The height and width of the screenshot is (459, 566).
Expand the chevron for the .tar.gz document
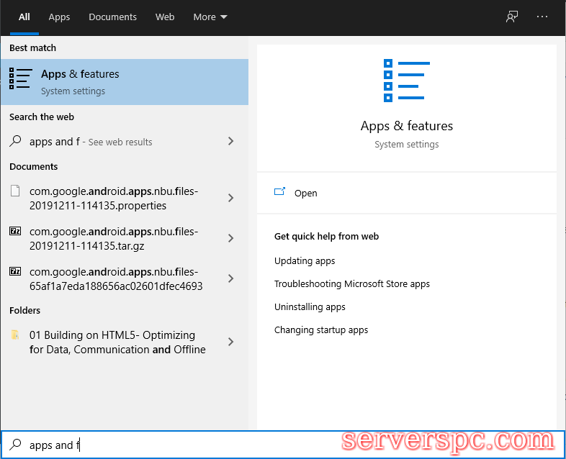tap(230, 238)
